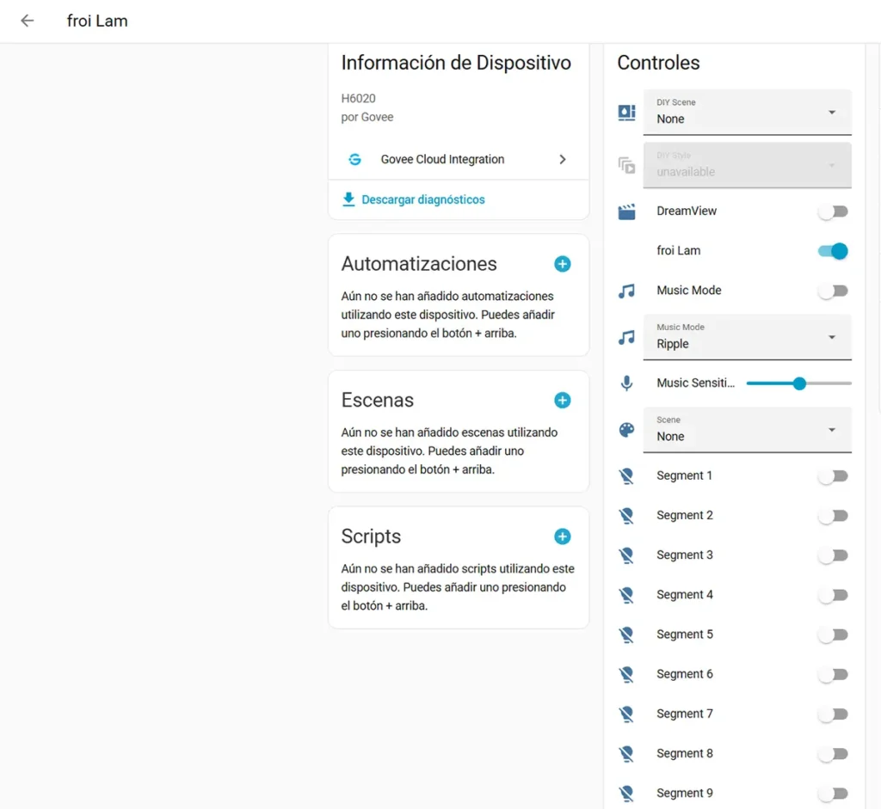Click the DreamView clapperboard icon
Image resolution: width=881 pixels, height=809 pixels.
pos(627,211)
